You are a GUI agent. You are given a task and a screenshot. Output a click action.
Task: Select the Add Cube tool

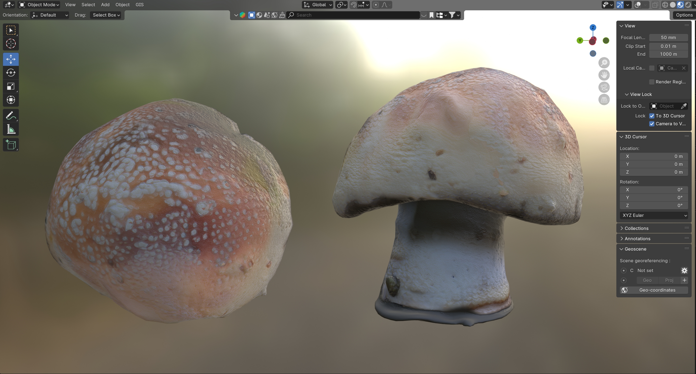click(11, 145)
